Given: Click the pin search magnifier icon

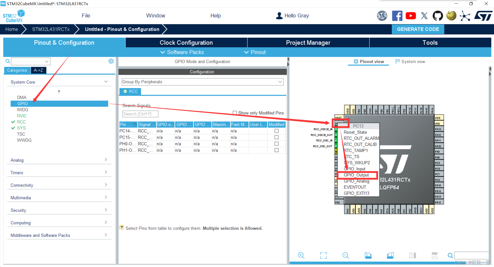Looking at the screenshot, I should click(x=450, y=255).
